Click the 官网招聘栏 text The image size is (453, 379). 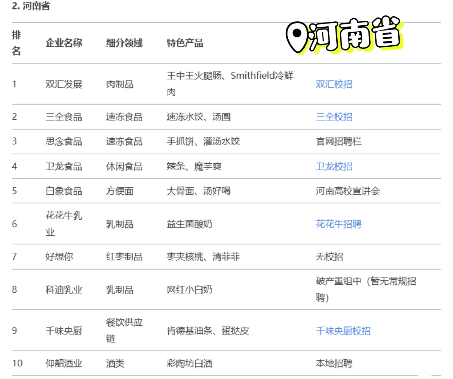(338, 141)
